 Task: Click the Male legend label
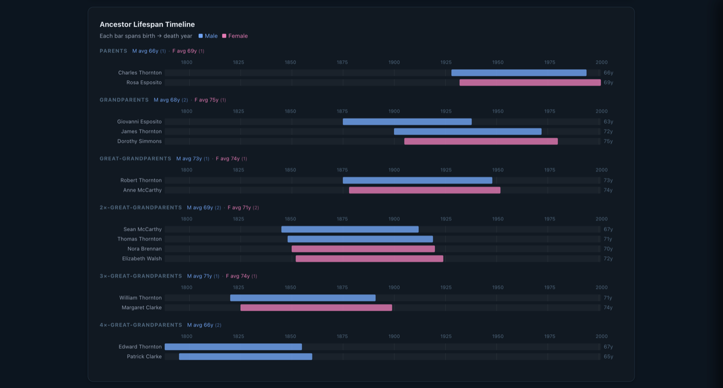tap(211, 36)
